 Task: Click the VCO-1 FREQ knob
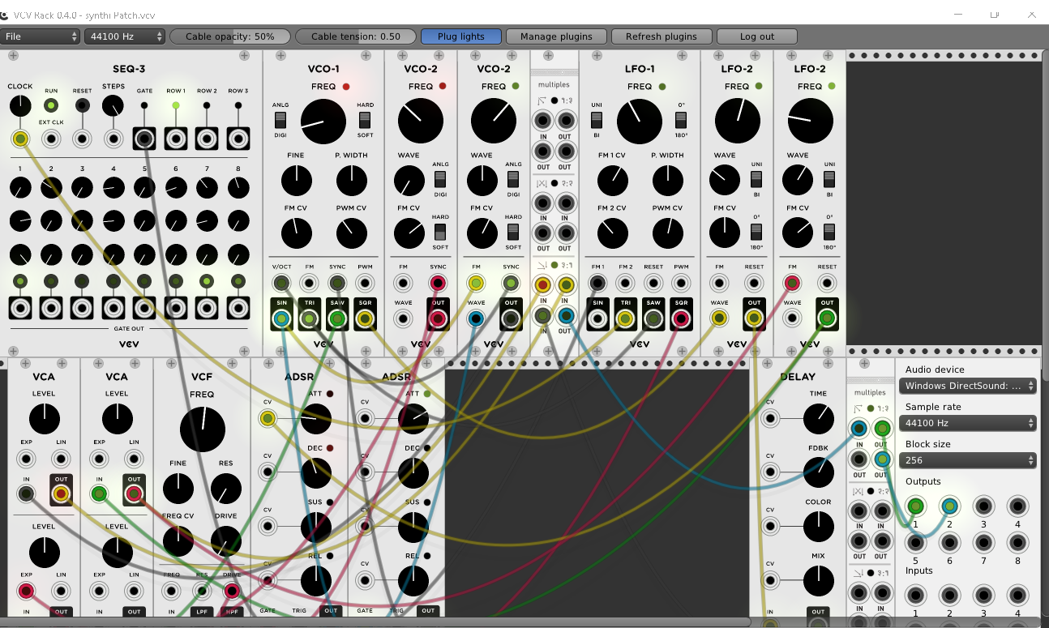323,122
